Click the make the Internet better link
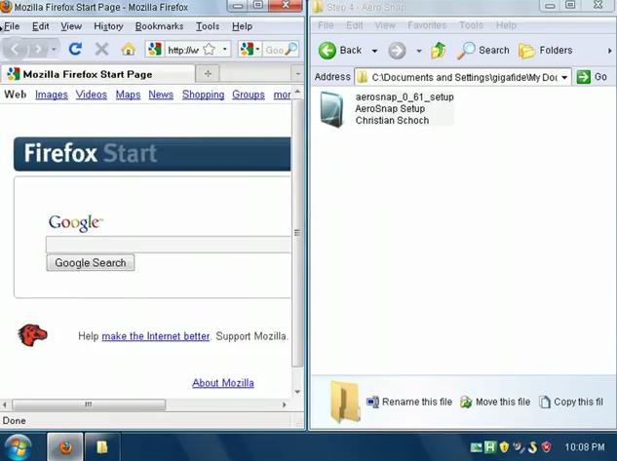The height and width of the screenshot is (461, 617). pos(155,336)
